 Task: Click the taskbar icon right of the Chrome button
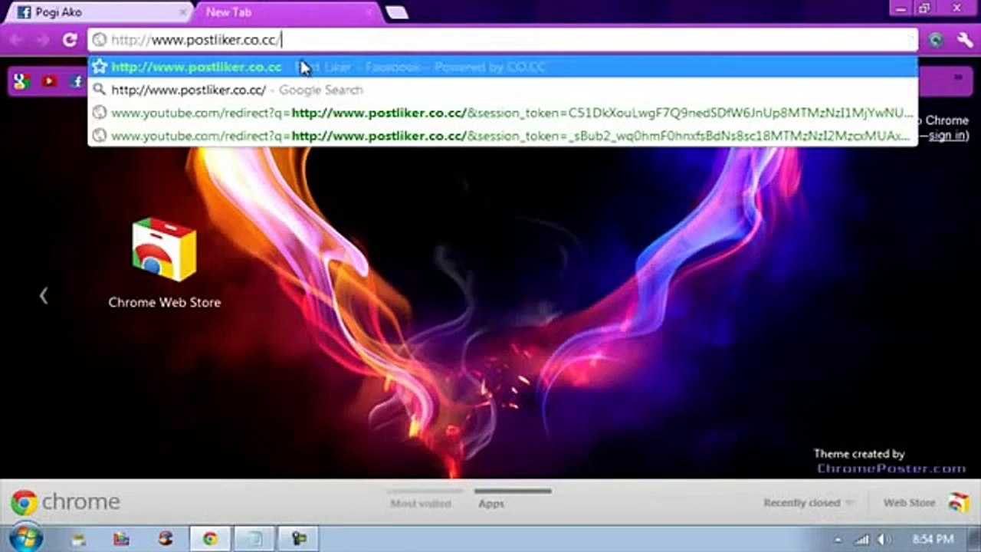tap(253, 539)
